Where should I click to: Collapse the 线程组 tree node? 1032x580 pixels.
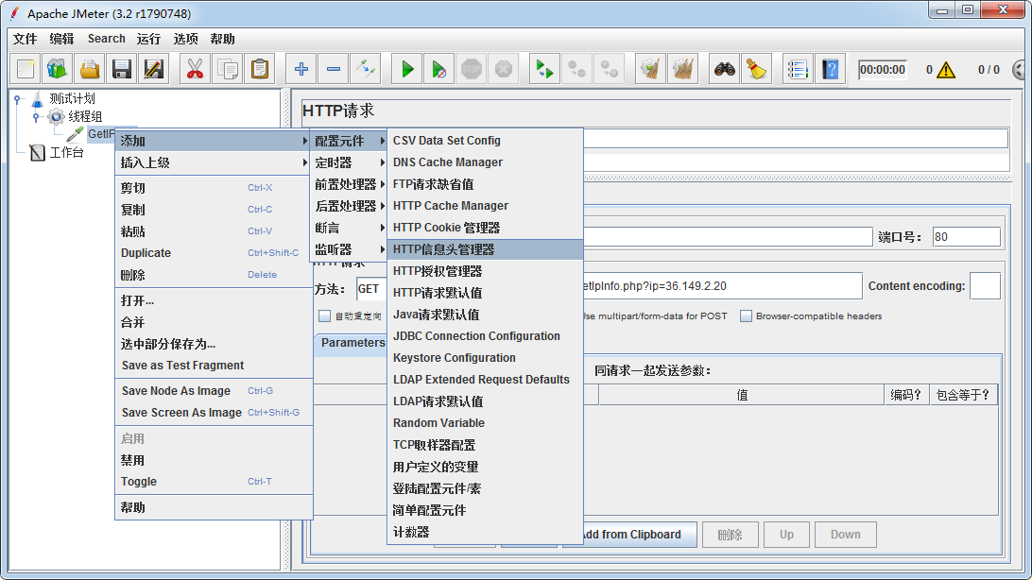pos(37,117)
